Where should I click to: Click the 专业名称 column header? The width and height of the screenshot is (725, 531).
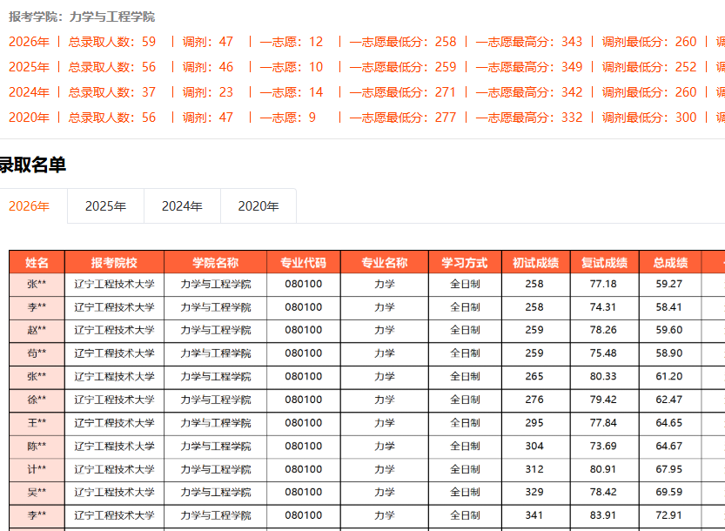coord(384,262)
